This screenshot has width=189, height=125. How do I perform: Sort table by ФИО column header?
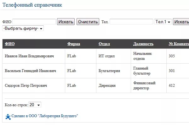(10, 44)
